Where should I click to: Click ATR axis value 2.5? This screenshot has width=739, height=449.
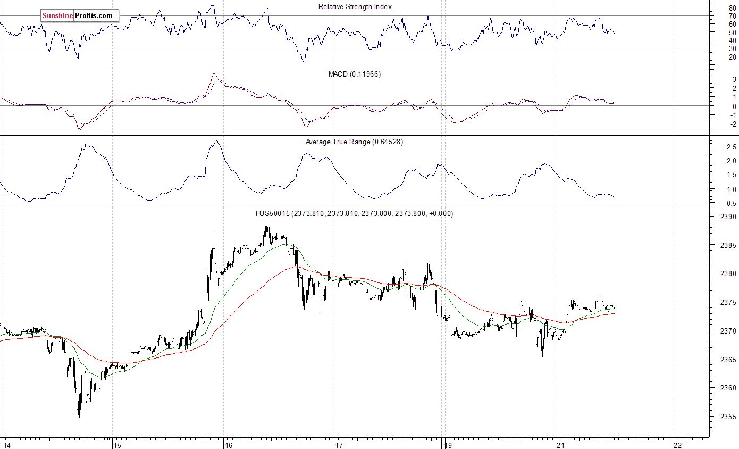732,146
